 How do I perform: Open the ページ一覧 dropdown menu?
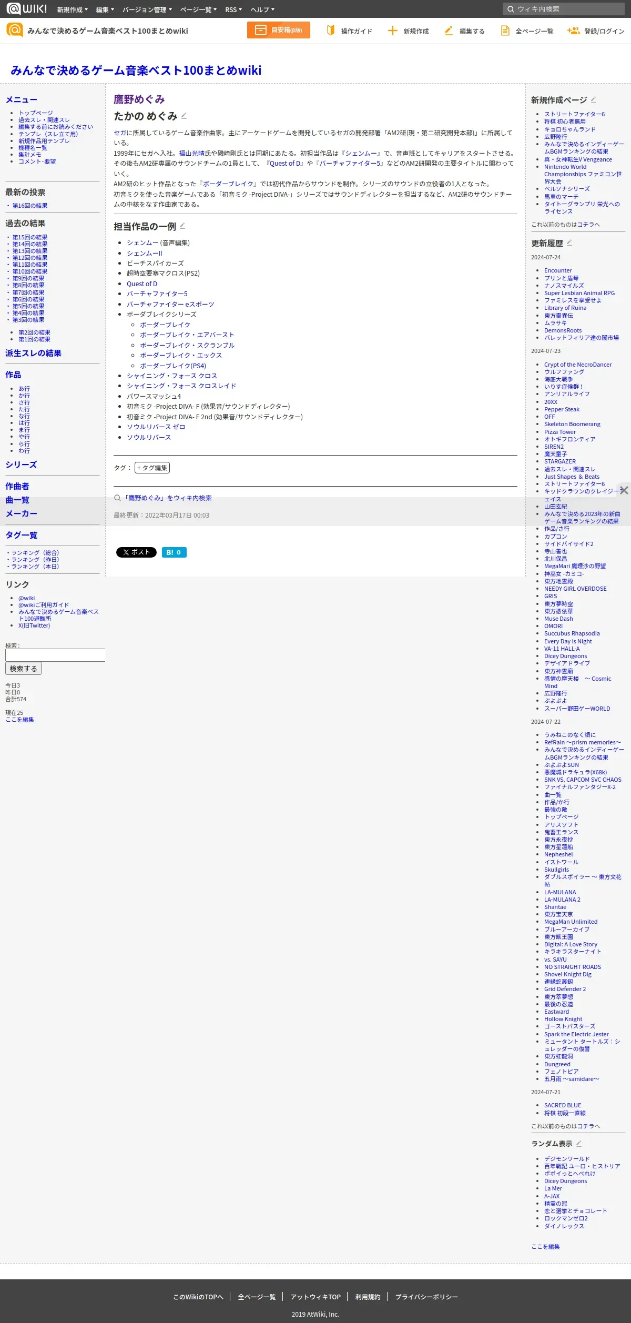click(198, 9)
